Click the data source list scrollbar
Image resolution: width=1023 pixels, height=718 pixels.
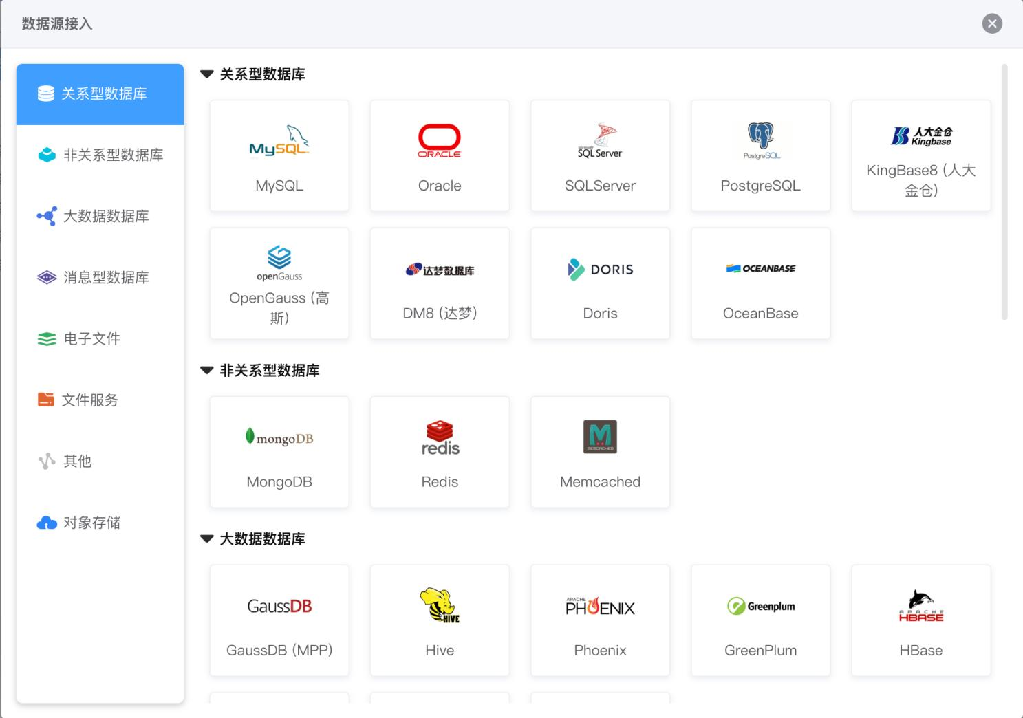(x=1004, y=192)
